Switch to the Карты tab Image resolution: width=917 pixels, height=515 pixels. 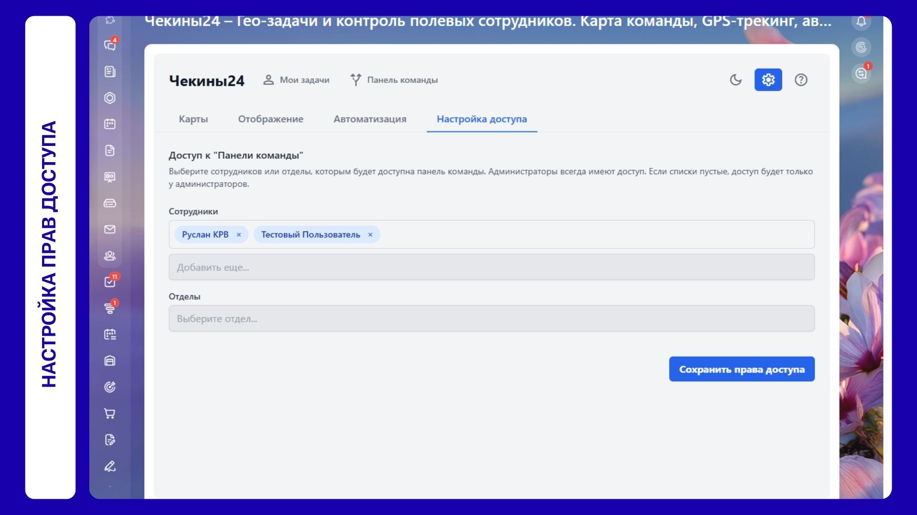coord(193,119)
